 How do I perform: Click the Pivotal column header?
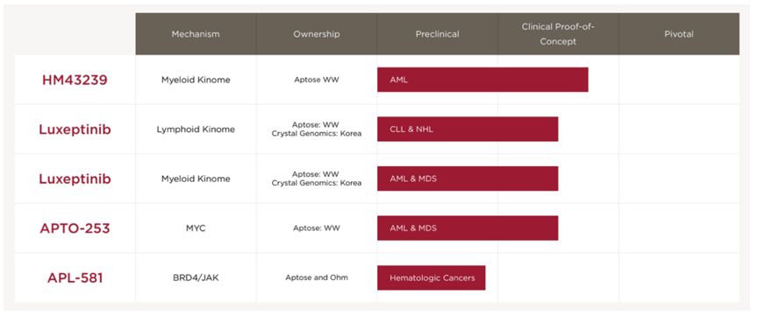click(679, 34)
